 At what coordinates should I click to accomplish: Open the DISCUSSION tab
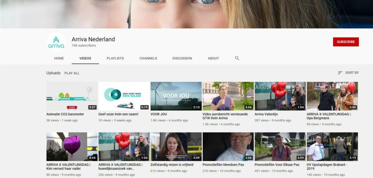point(182,58)
